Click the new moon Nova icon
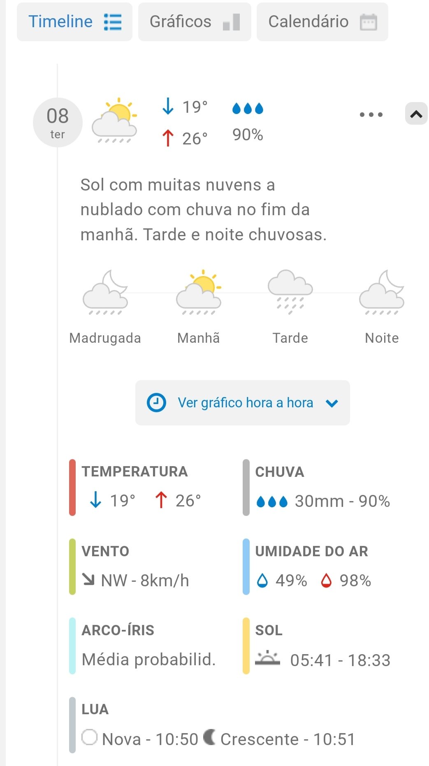Screen dimensions: 429x766 pos(89,737)
